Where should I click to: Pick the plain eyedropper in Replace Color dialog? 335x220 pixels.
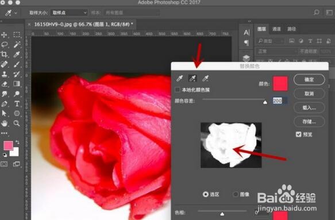pos(179,78)
